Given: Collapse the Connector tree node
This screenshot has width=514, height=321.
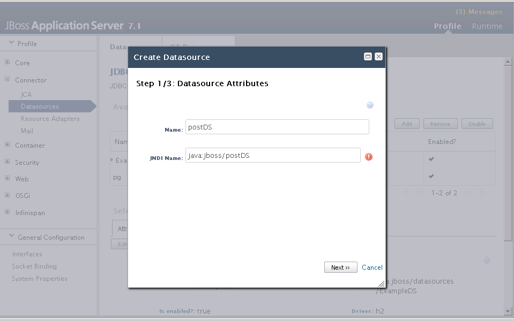Looking at the screenshot, I should point(8,80).
